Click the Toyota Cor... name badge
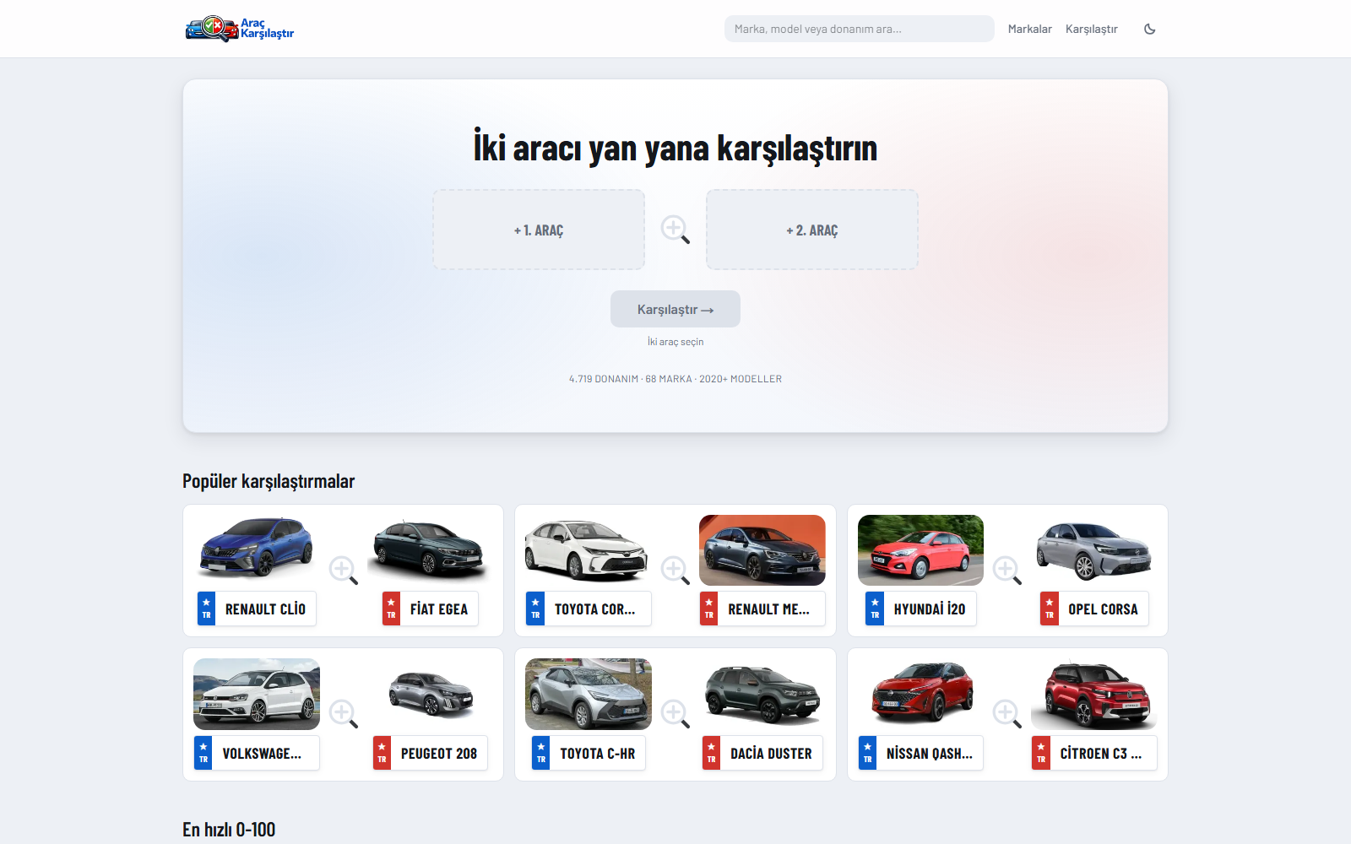Image resolution: width=1351 pixels, height=844 pixels. pyautogui.click(x=589, y=609)
